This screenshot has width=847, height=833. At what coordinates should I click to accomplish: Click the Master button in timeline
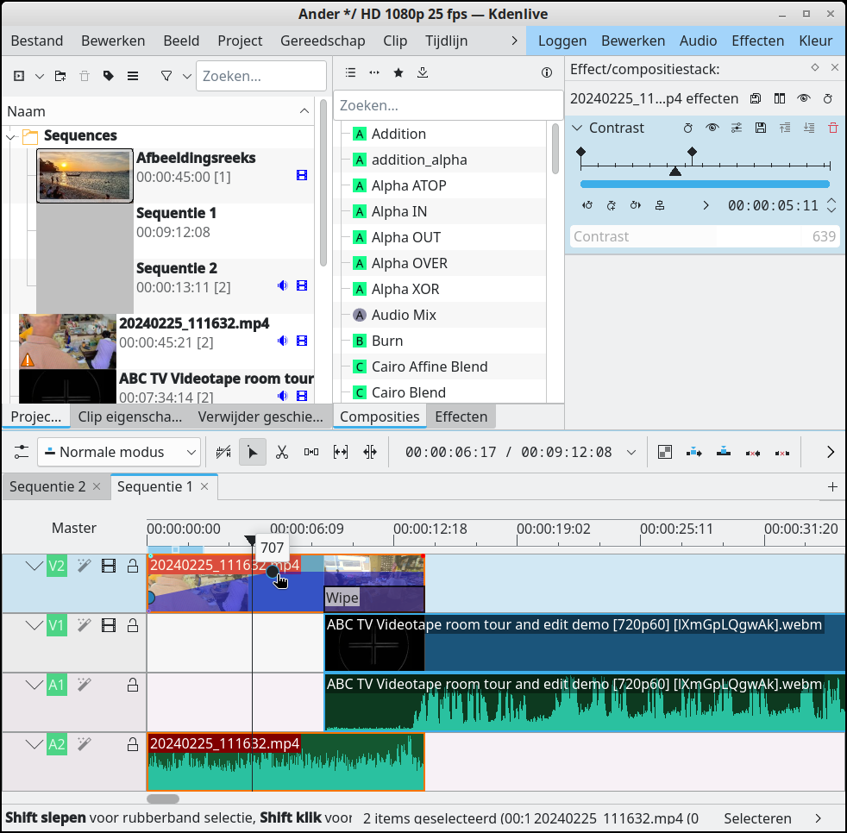pyautogui.click(x=74, y=528)
